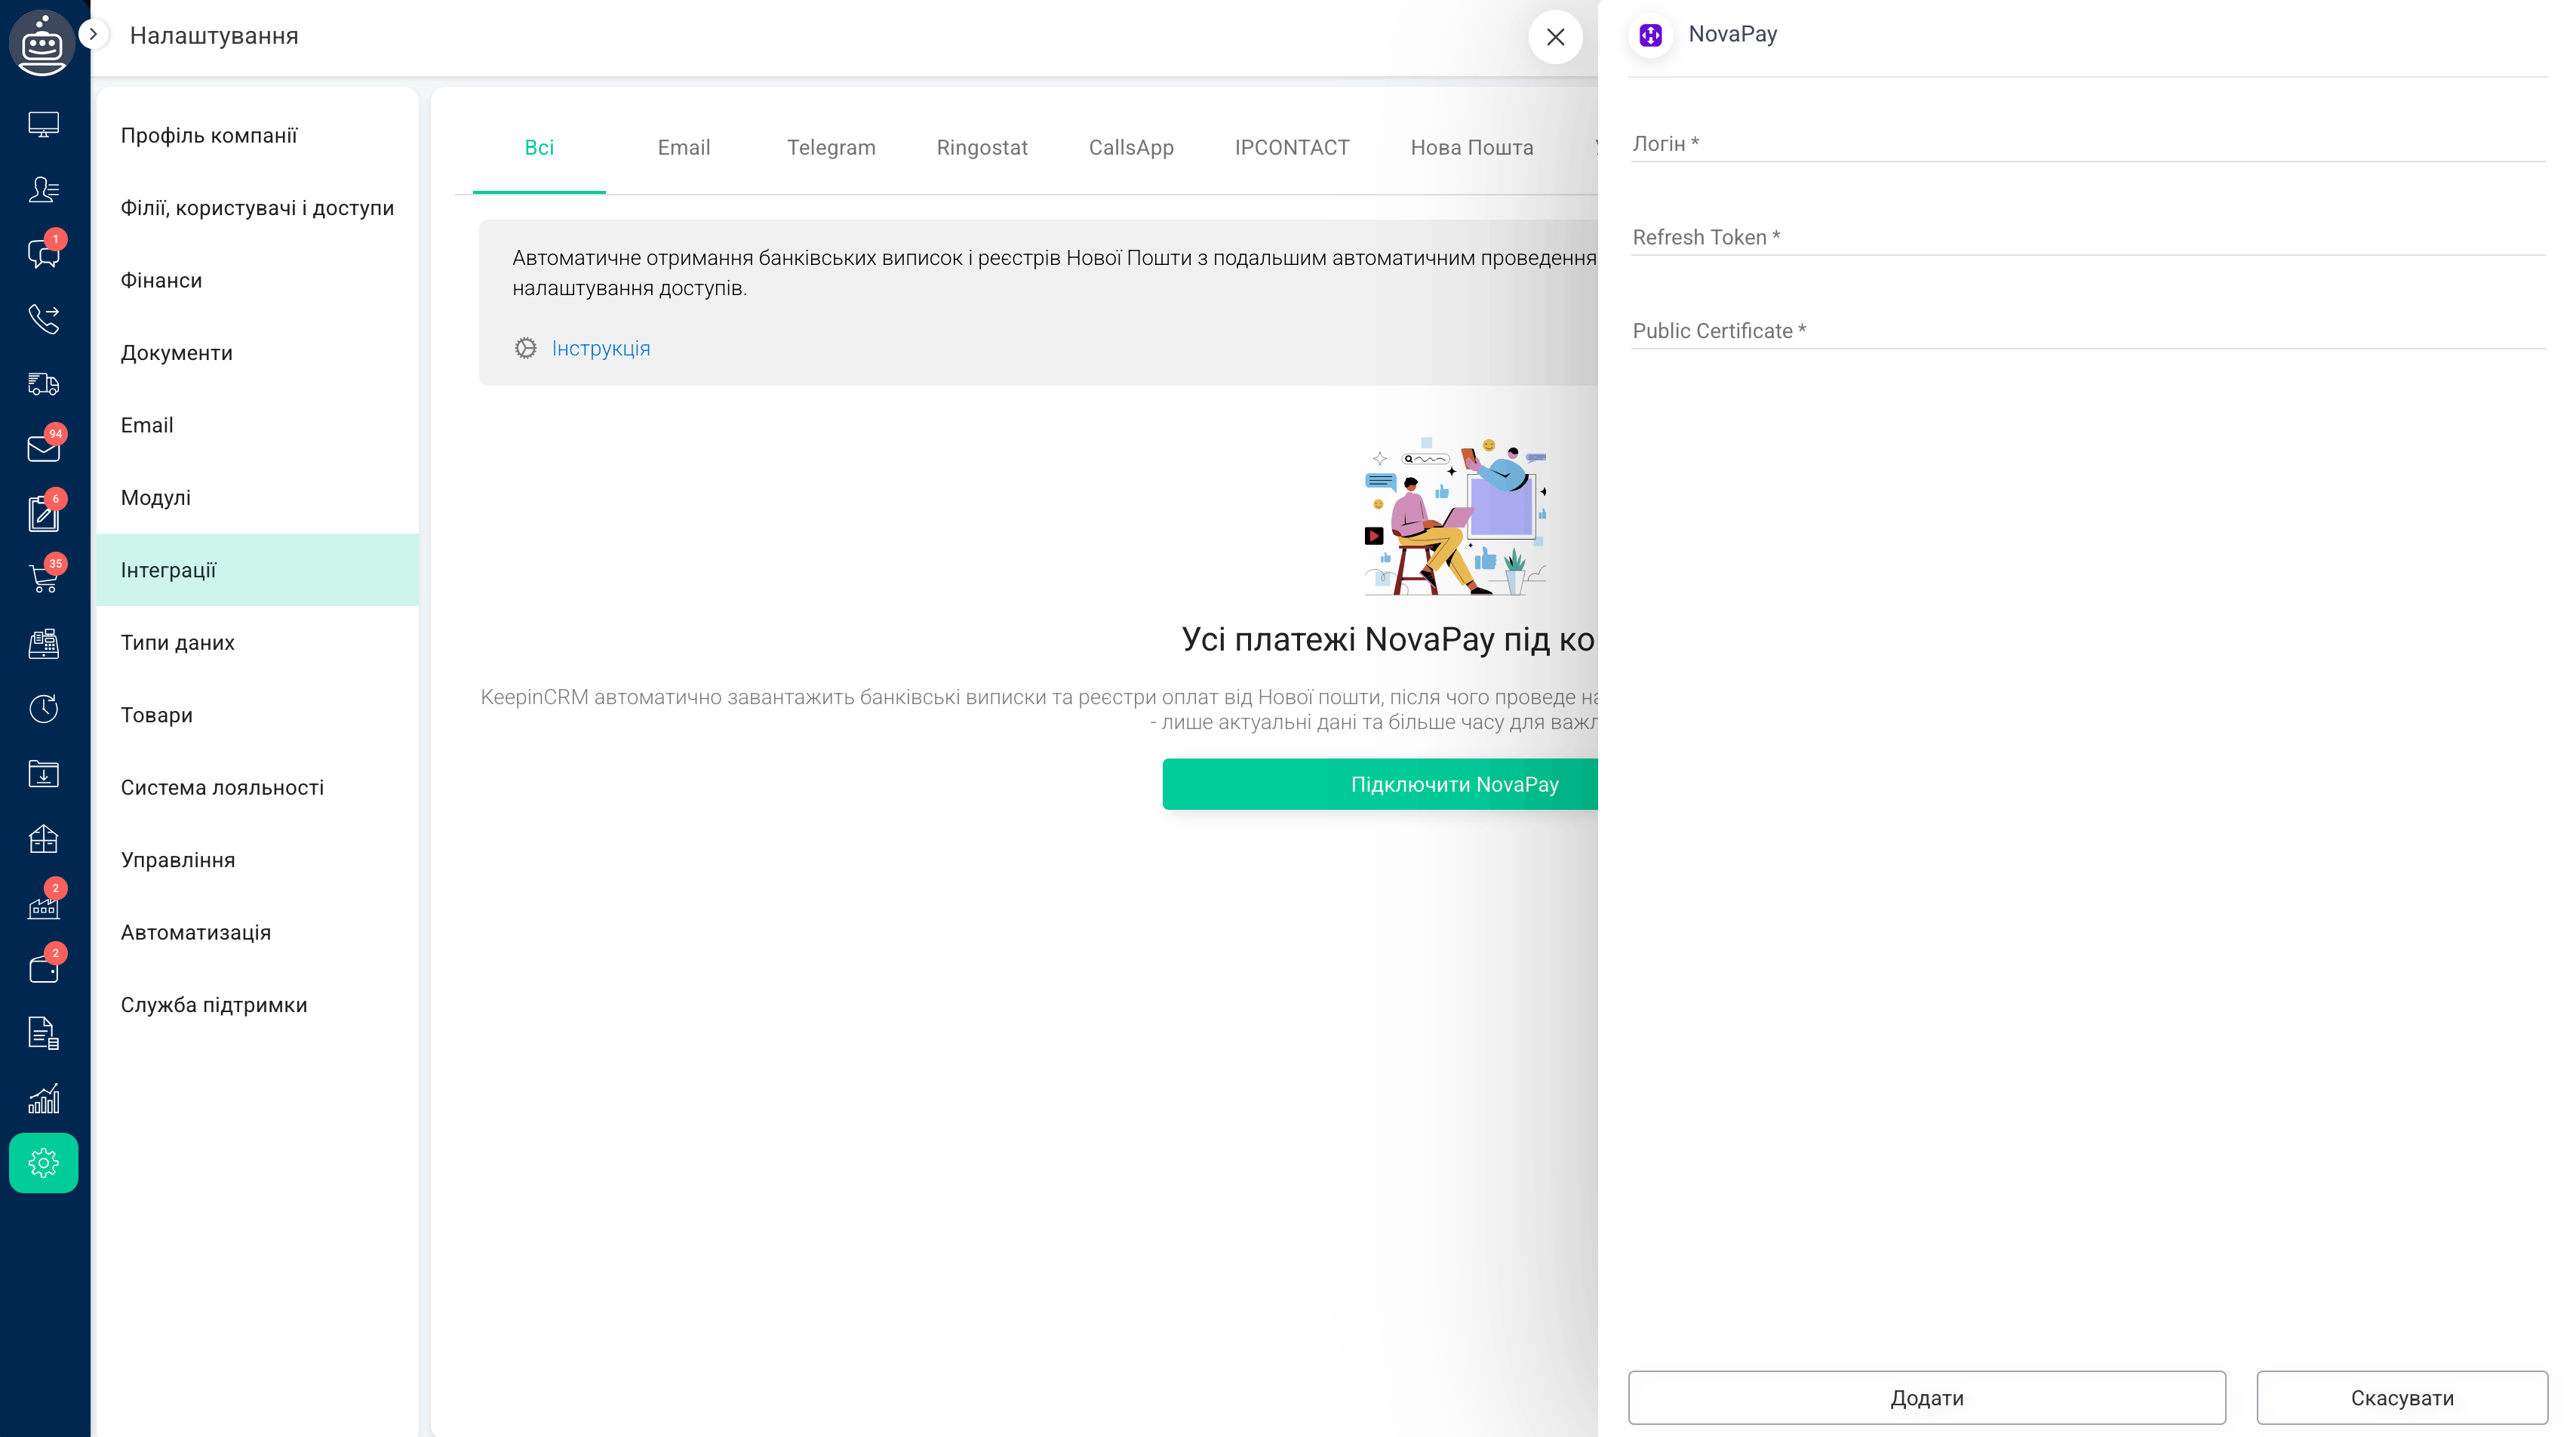Open the clock history icon in sidebar
This screenshot has width=2576, height=1437.
point(43,709)
